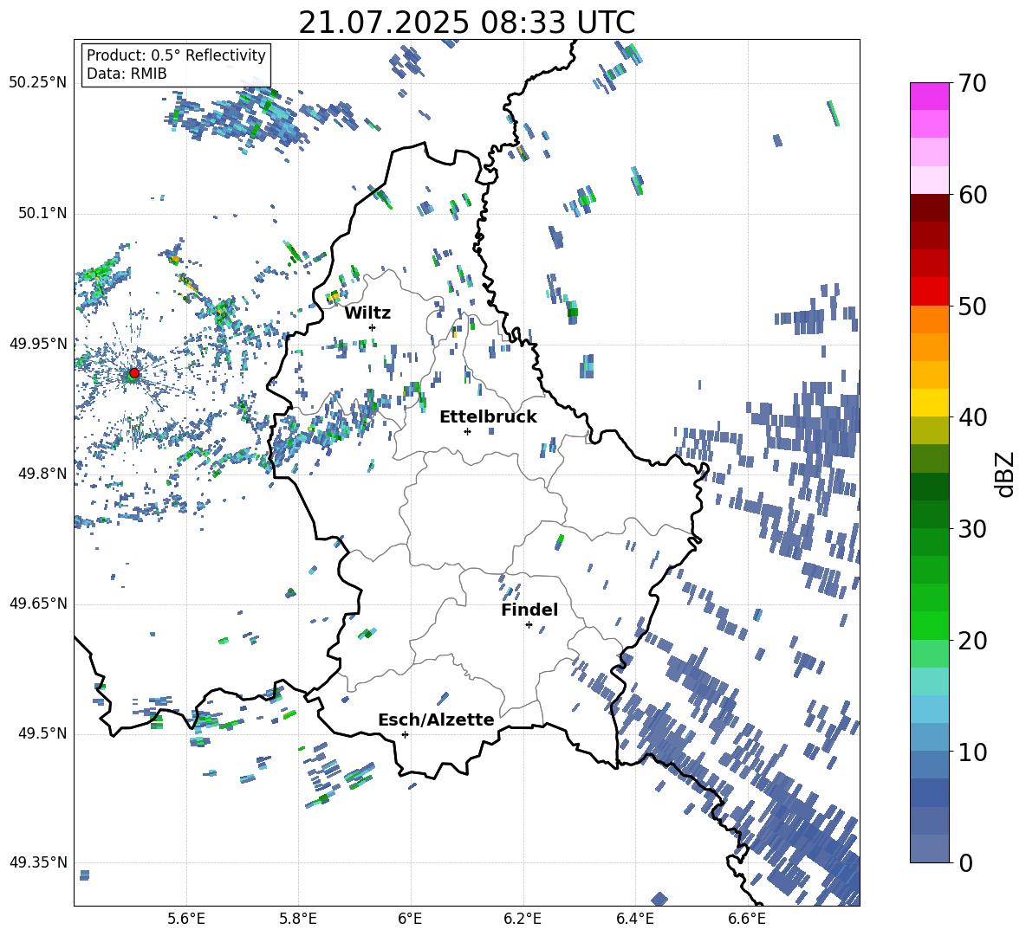Click the Wiltz city label
1026x936 pixels.
point(367,313)
